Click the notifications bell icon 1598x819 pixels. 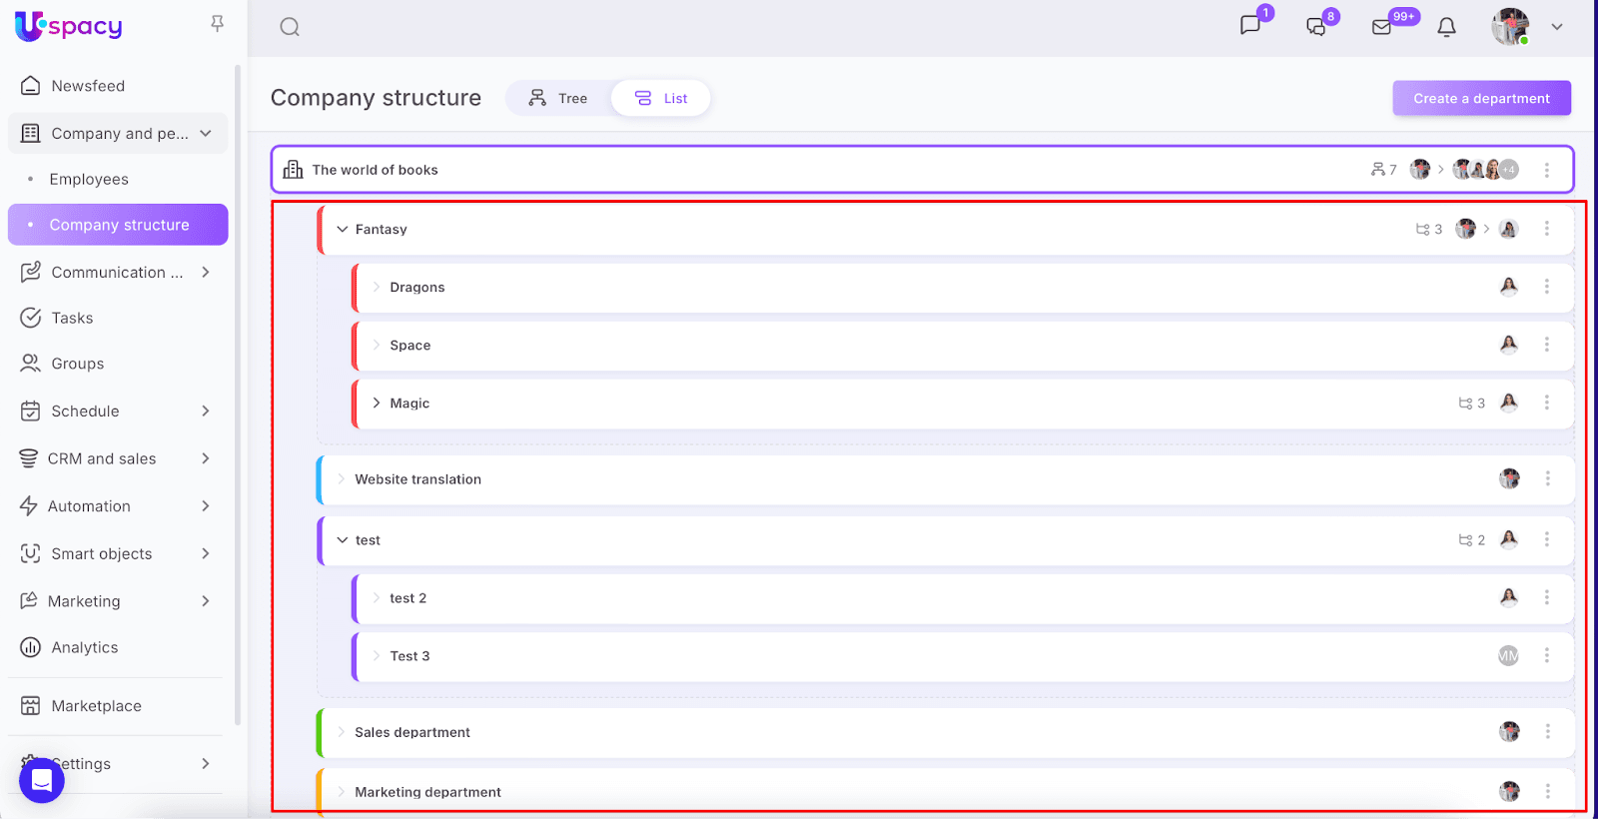coord(1446,27)
